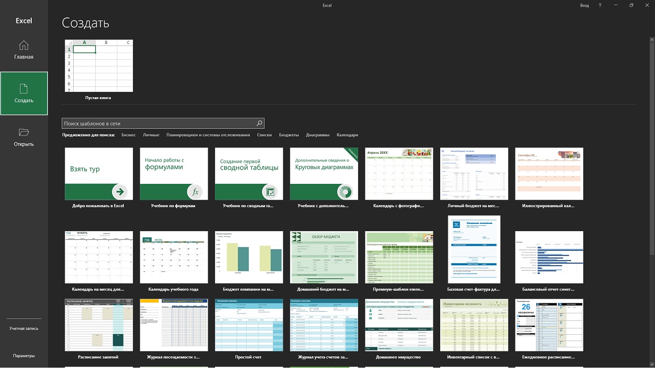Open Учетная запись in sidebar
This screenshot has width=655, height=368.
click(x=24, y=329)
